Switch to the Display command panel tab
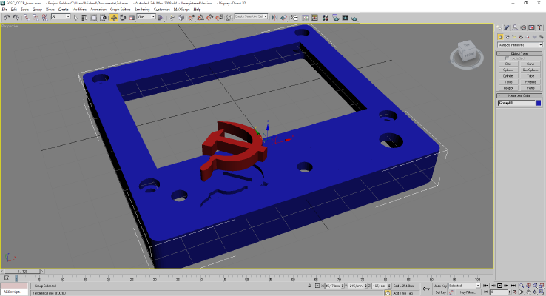 [x=531, y=28]
